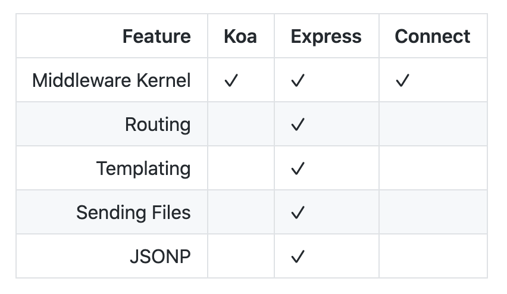The width and height of the screenshot is (507, 294).
Task: Click the Routing row label
Action: 158,124
